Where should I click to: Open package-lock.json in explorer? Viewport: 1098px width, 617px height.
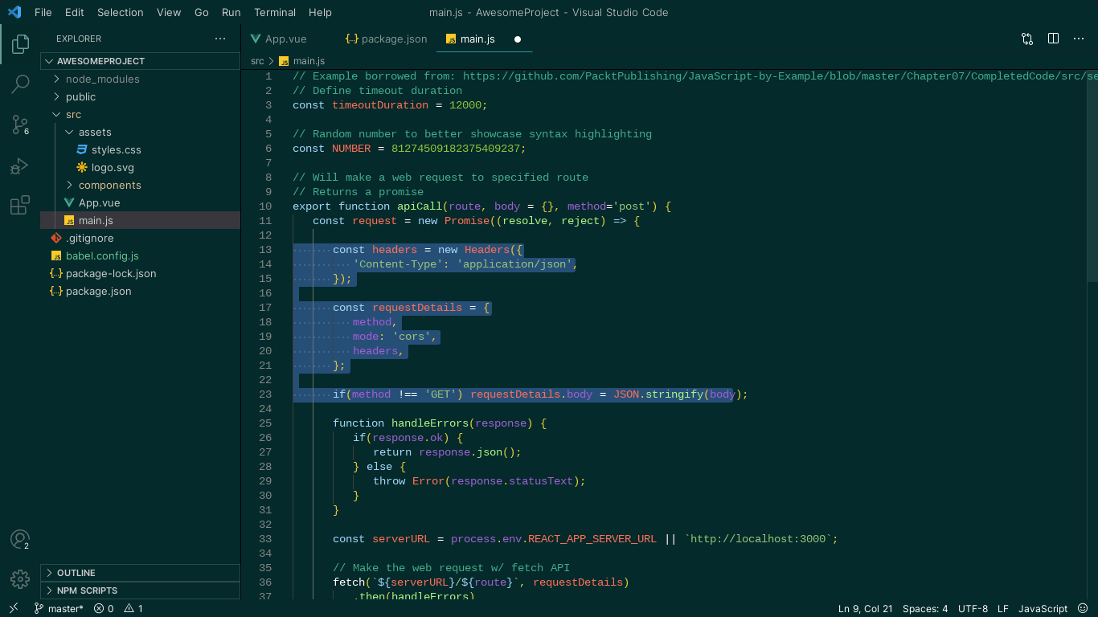(x=111, y=273)
